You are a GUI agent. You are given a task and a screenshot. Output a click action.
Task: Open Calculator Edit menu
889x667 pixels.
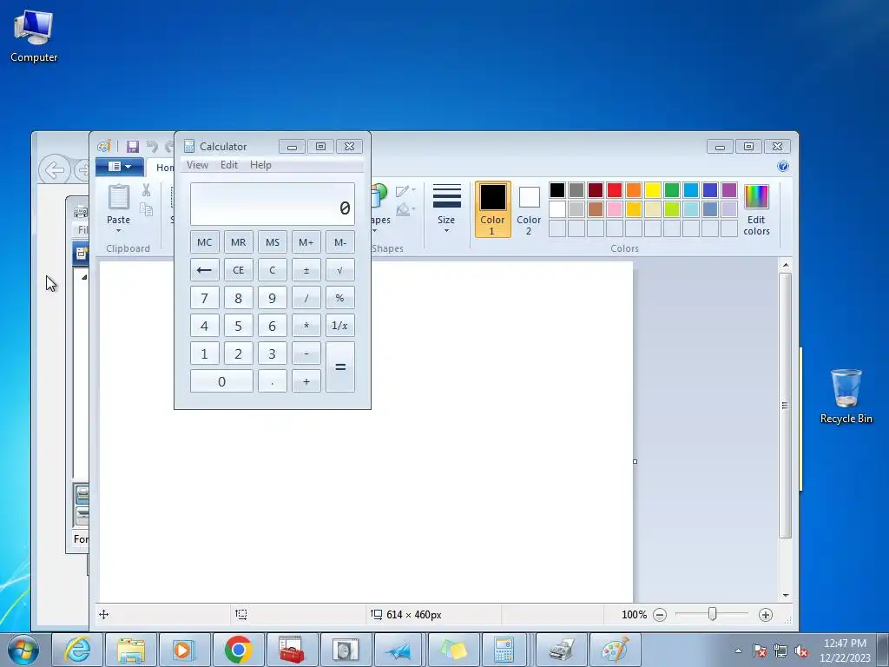[x=229, y=165]
